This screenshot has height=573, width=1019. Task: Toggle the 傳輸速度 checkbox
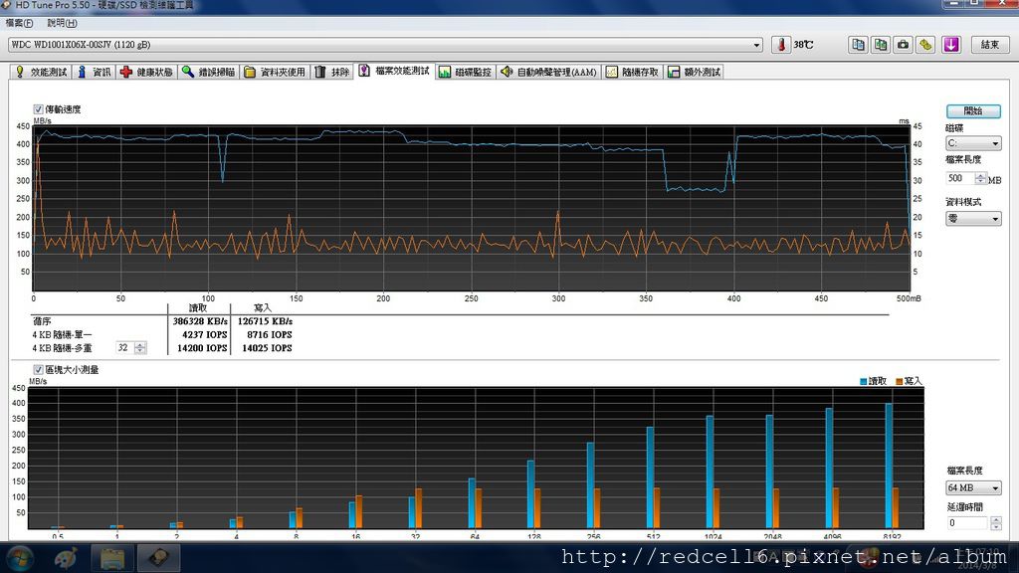click(39, 109)
